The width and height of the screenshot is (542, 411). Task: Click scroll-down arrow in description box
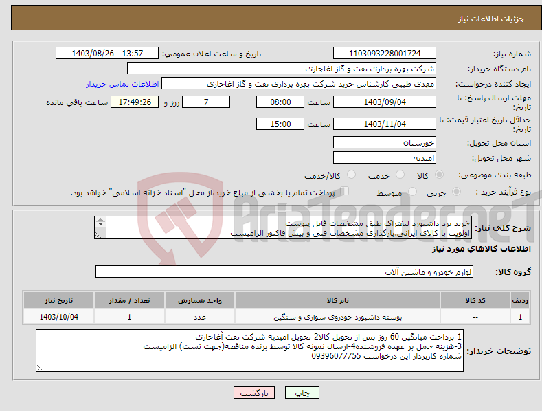click(x=100, y=224)
